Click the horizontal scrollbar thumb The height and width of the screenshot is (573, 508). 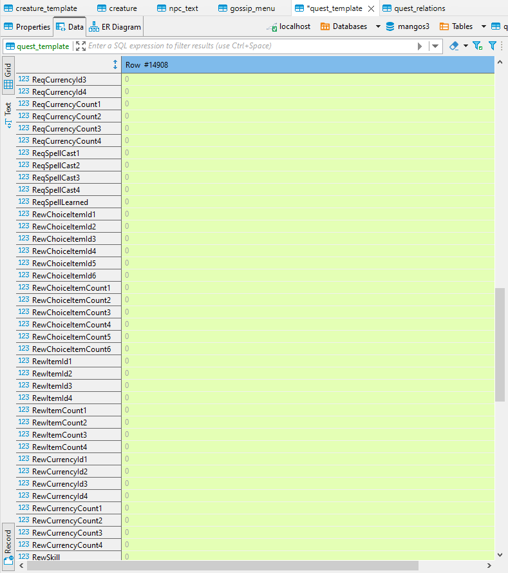223,566
